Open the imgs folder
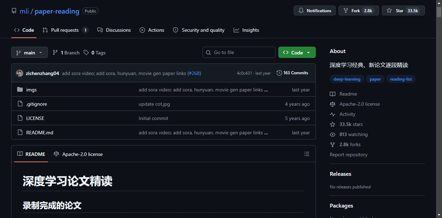The height and width of the screenshot is (218, 442). tap(31, 90)
